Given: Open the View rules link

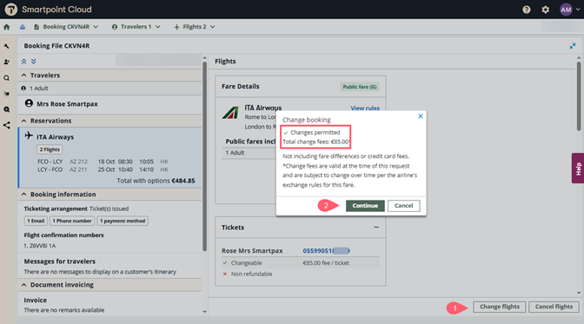Looking at the screenshot, I should pyautogui.click(x=365, y=108).
